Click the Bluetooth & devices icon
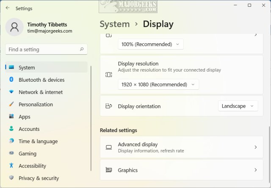 coord(11,80)
